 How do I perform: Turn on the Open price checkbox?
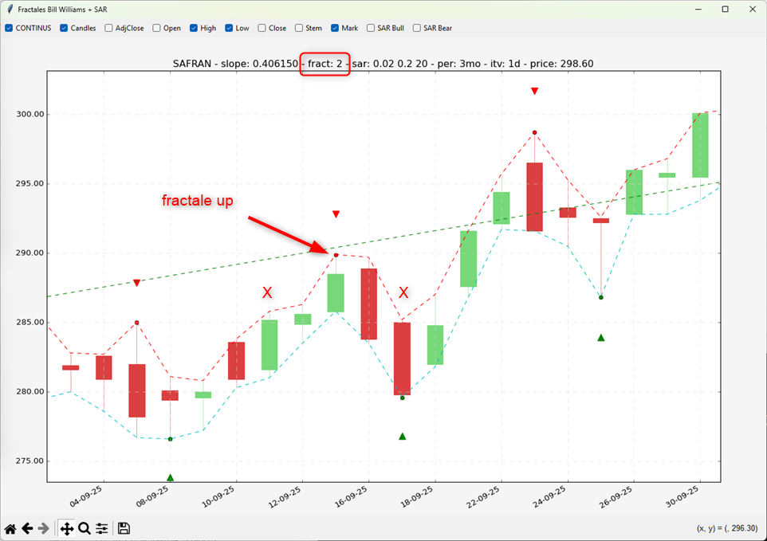(157, 28)
